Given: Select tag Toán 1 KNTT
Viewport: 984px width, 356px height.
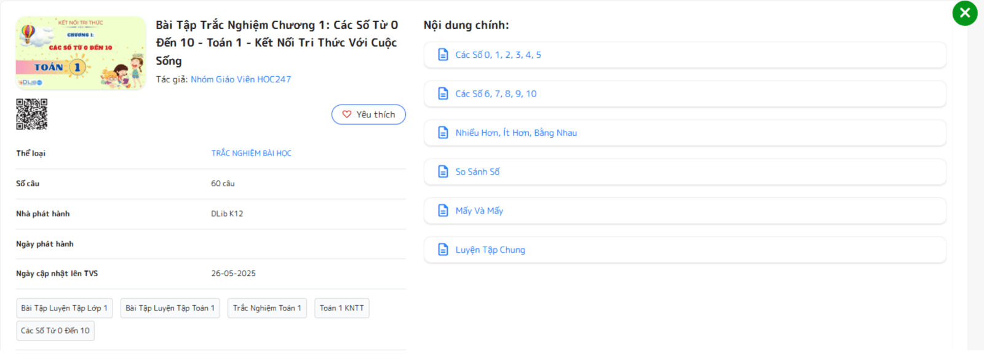Looking at the screenshot, I should (341, 308).
